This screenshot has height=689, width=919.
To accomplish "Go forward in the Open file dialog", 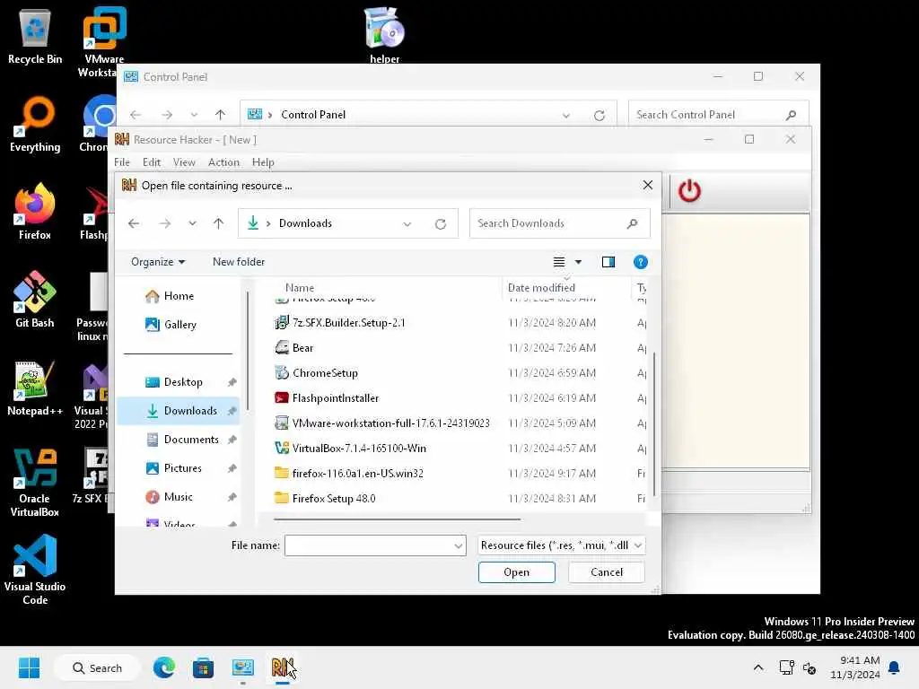I will click(165, 223).
